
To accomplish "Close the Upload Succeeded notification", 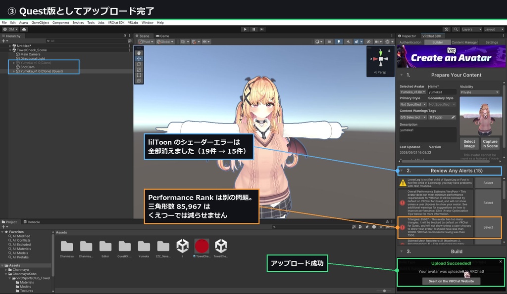I will tap(501, 261).
